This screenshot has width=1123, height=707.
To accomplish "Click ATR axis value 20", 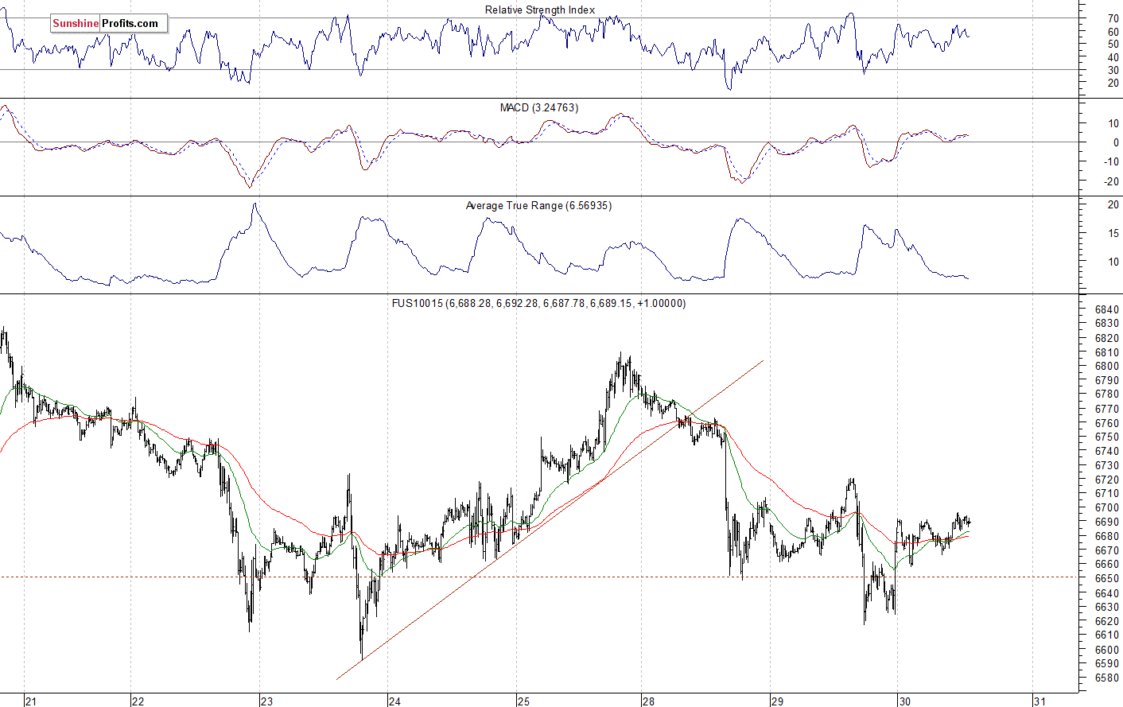I will [1113, 205].
